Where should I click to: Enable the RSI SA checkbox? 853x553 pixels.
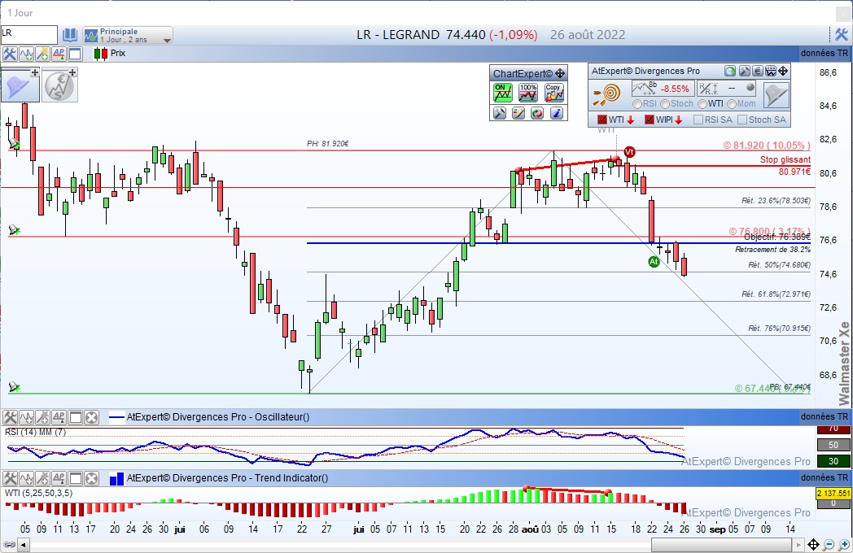pyautogui.click(x=698, y=120)
